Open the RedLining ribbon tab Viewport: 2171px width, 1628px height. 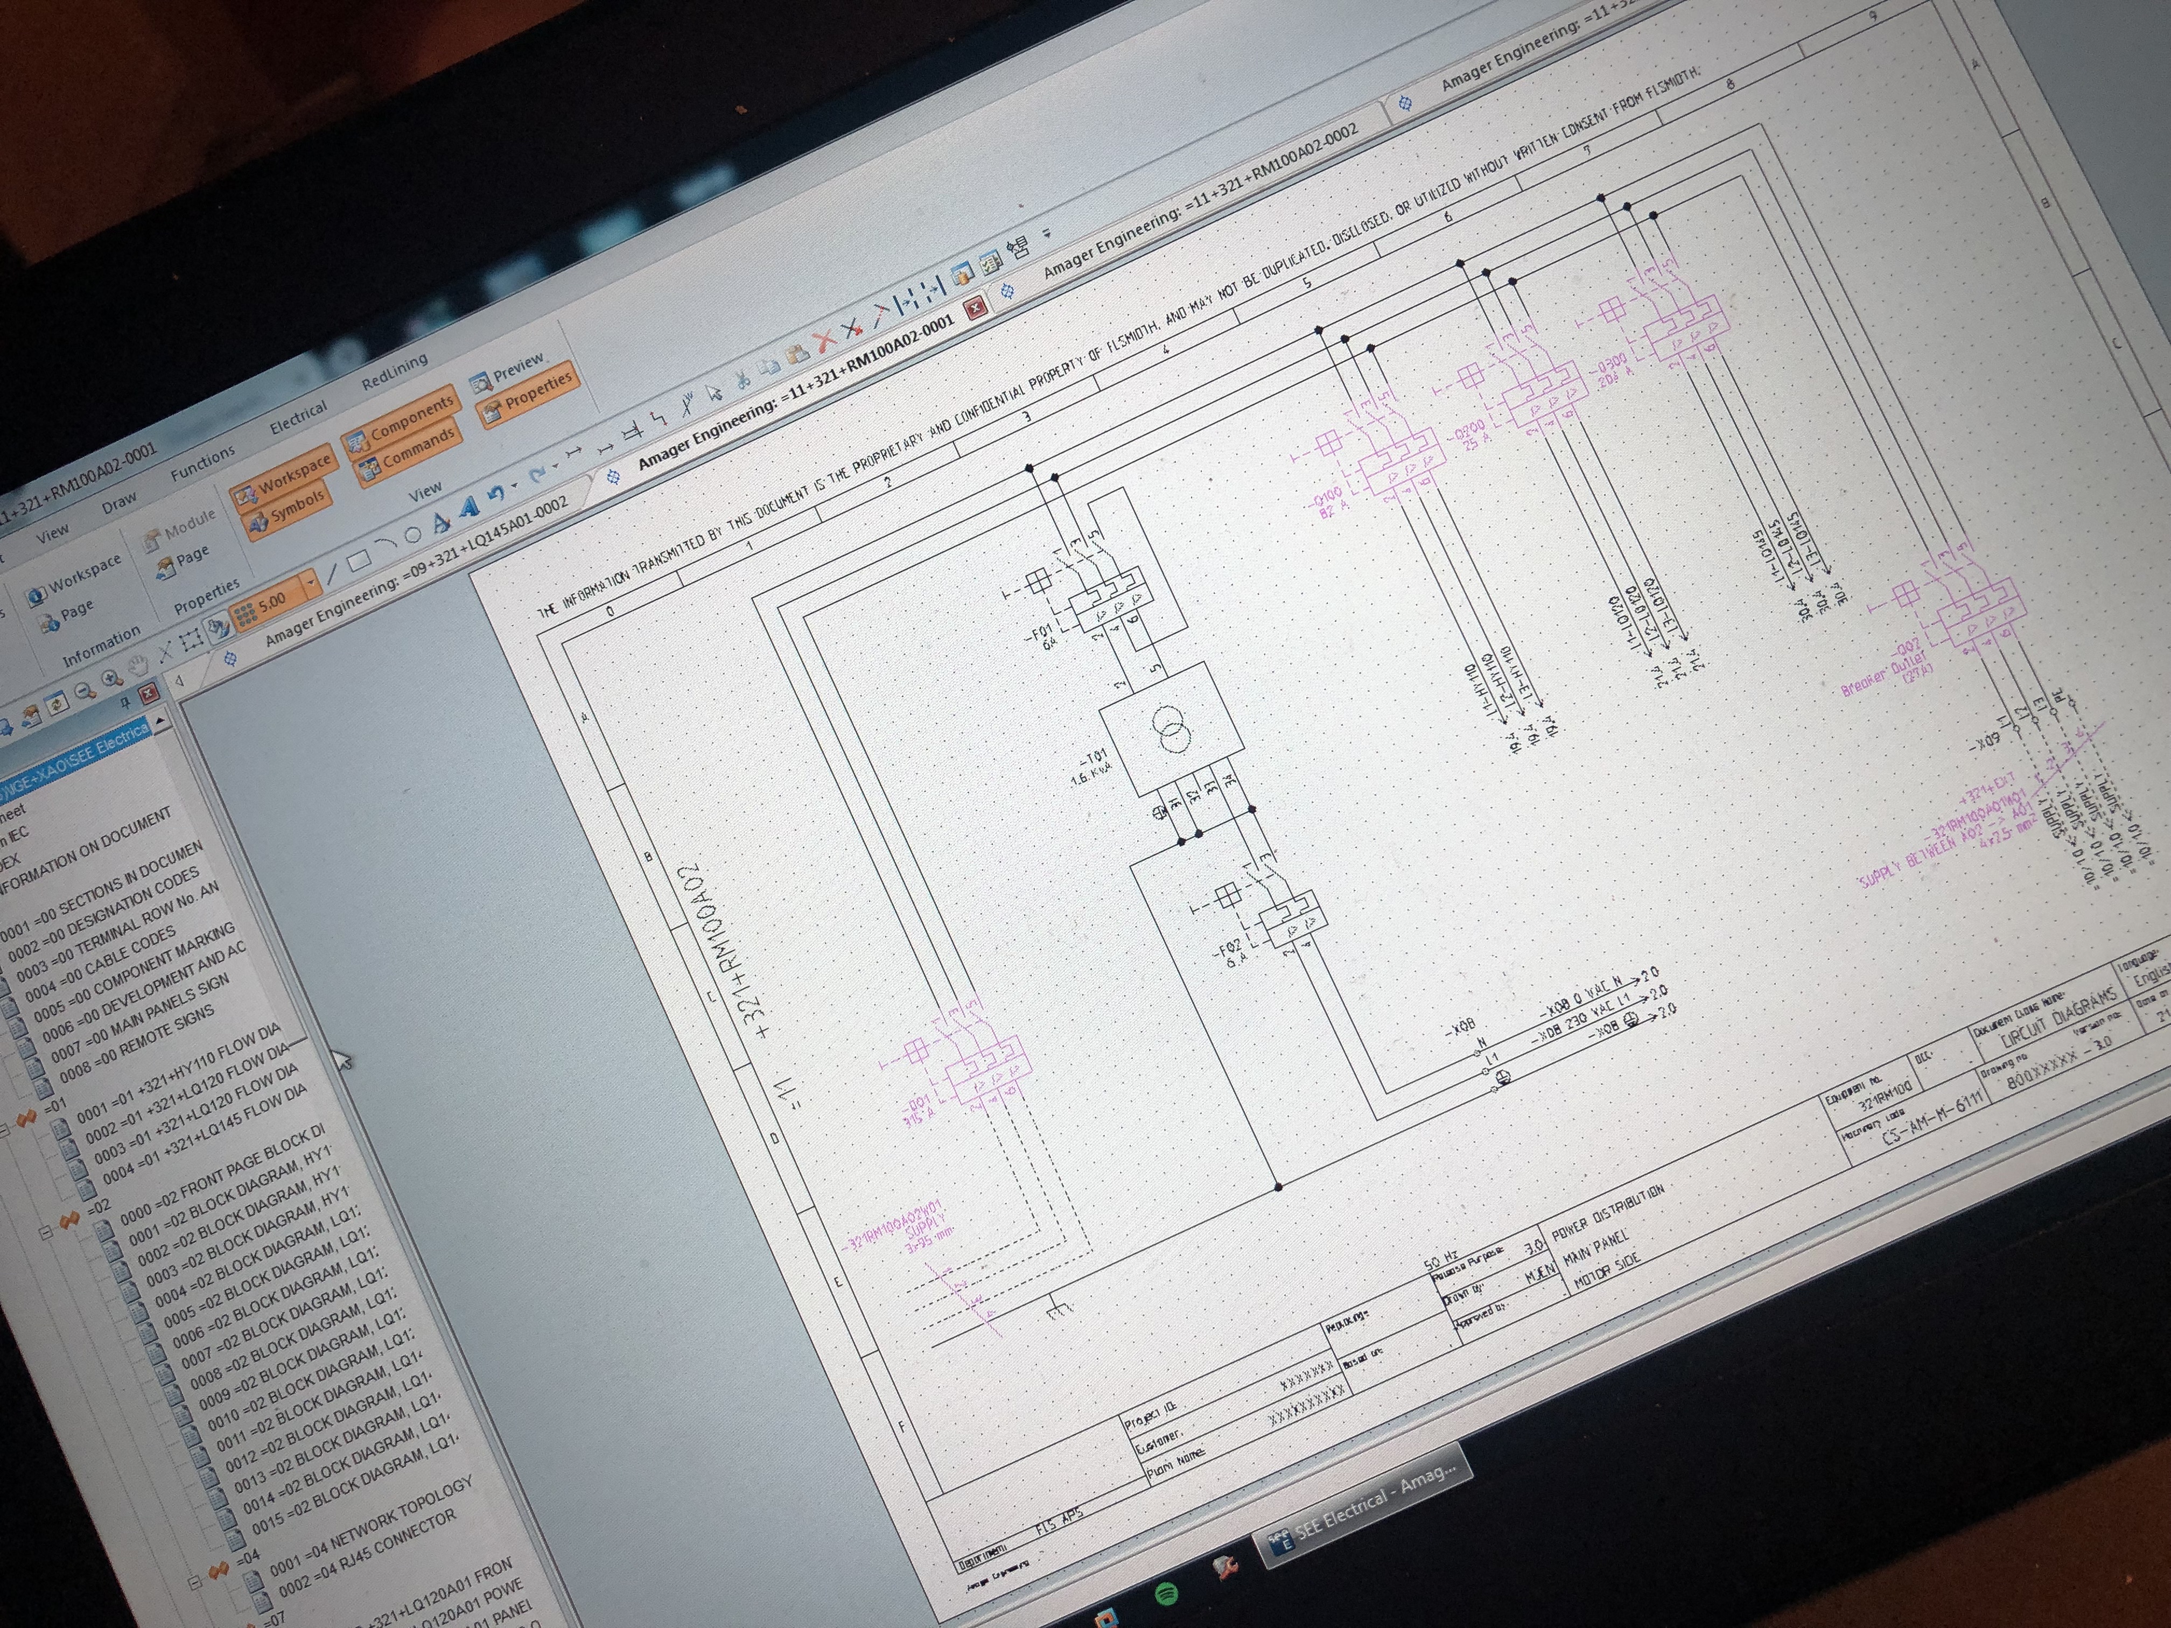point(395,373)
